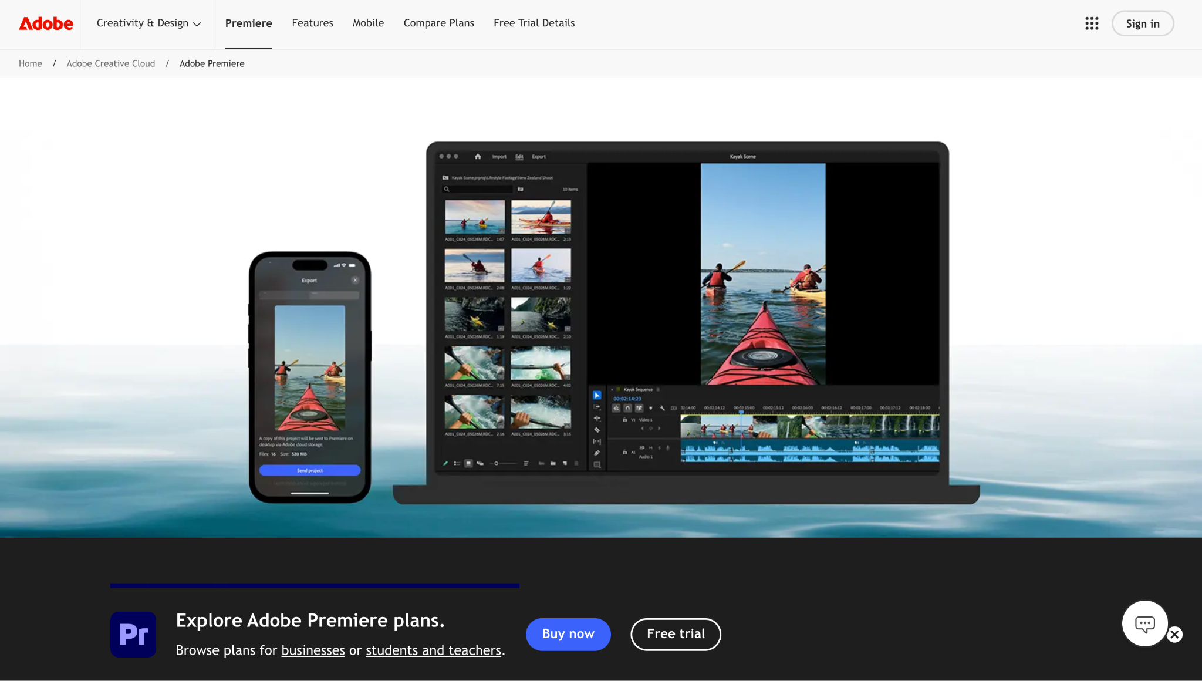Open the Features tab
This screenshot has height=681, width=1202.
point(312,23)
